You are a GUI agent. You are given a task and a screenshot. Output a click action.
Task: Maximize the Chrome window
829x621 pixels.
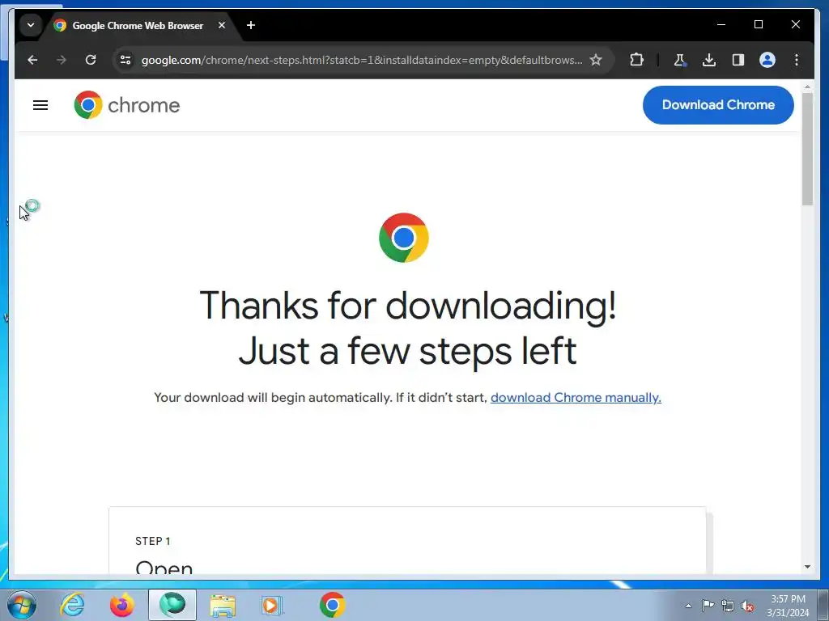758,24
